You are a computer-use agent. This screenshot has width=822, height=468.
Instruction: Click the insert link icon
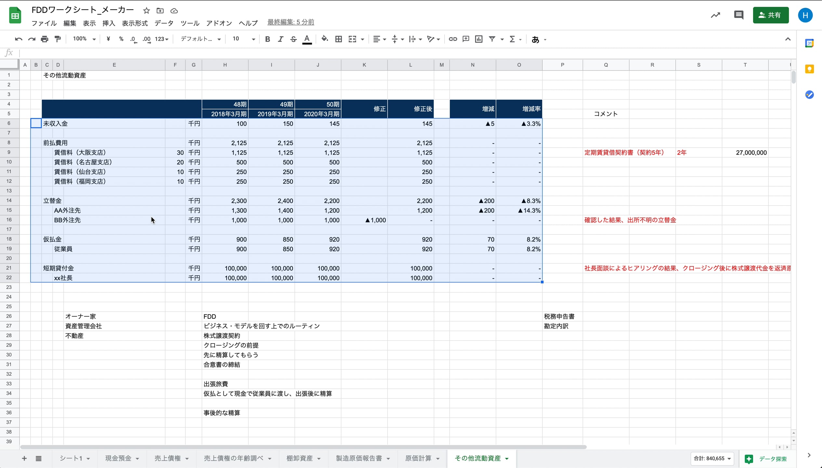[453, 39]
